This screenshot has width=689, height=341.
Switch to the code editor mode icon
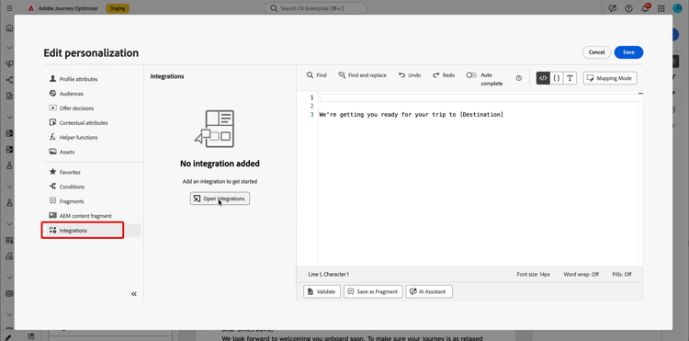pyautogui.click(x=543, y=78)
